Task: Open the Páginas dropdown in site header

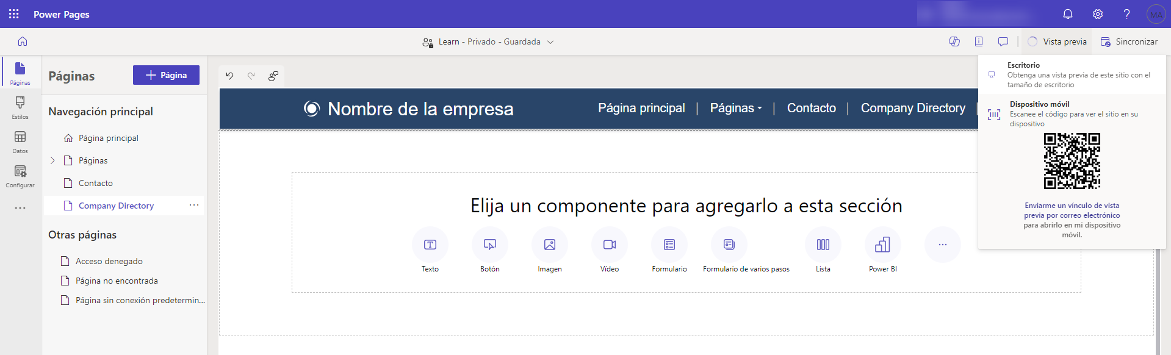Action: pos(736,108)
